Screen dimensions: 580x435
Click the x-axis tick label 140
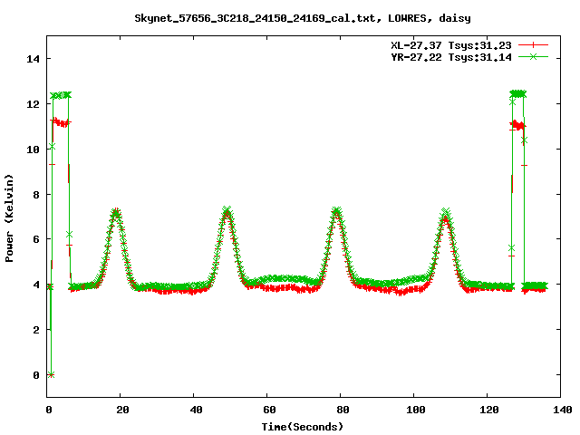pyautogui.click(x=563, y=410)
